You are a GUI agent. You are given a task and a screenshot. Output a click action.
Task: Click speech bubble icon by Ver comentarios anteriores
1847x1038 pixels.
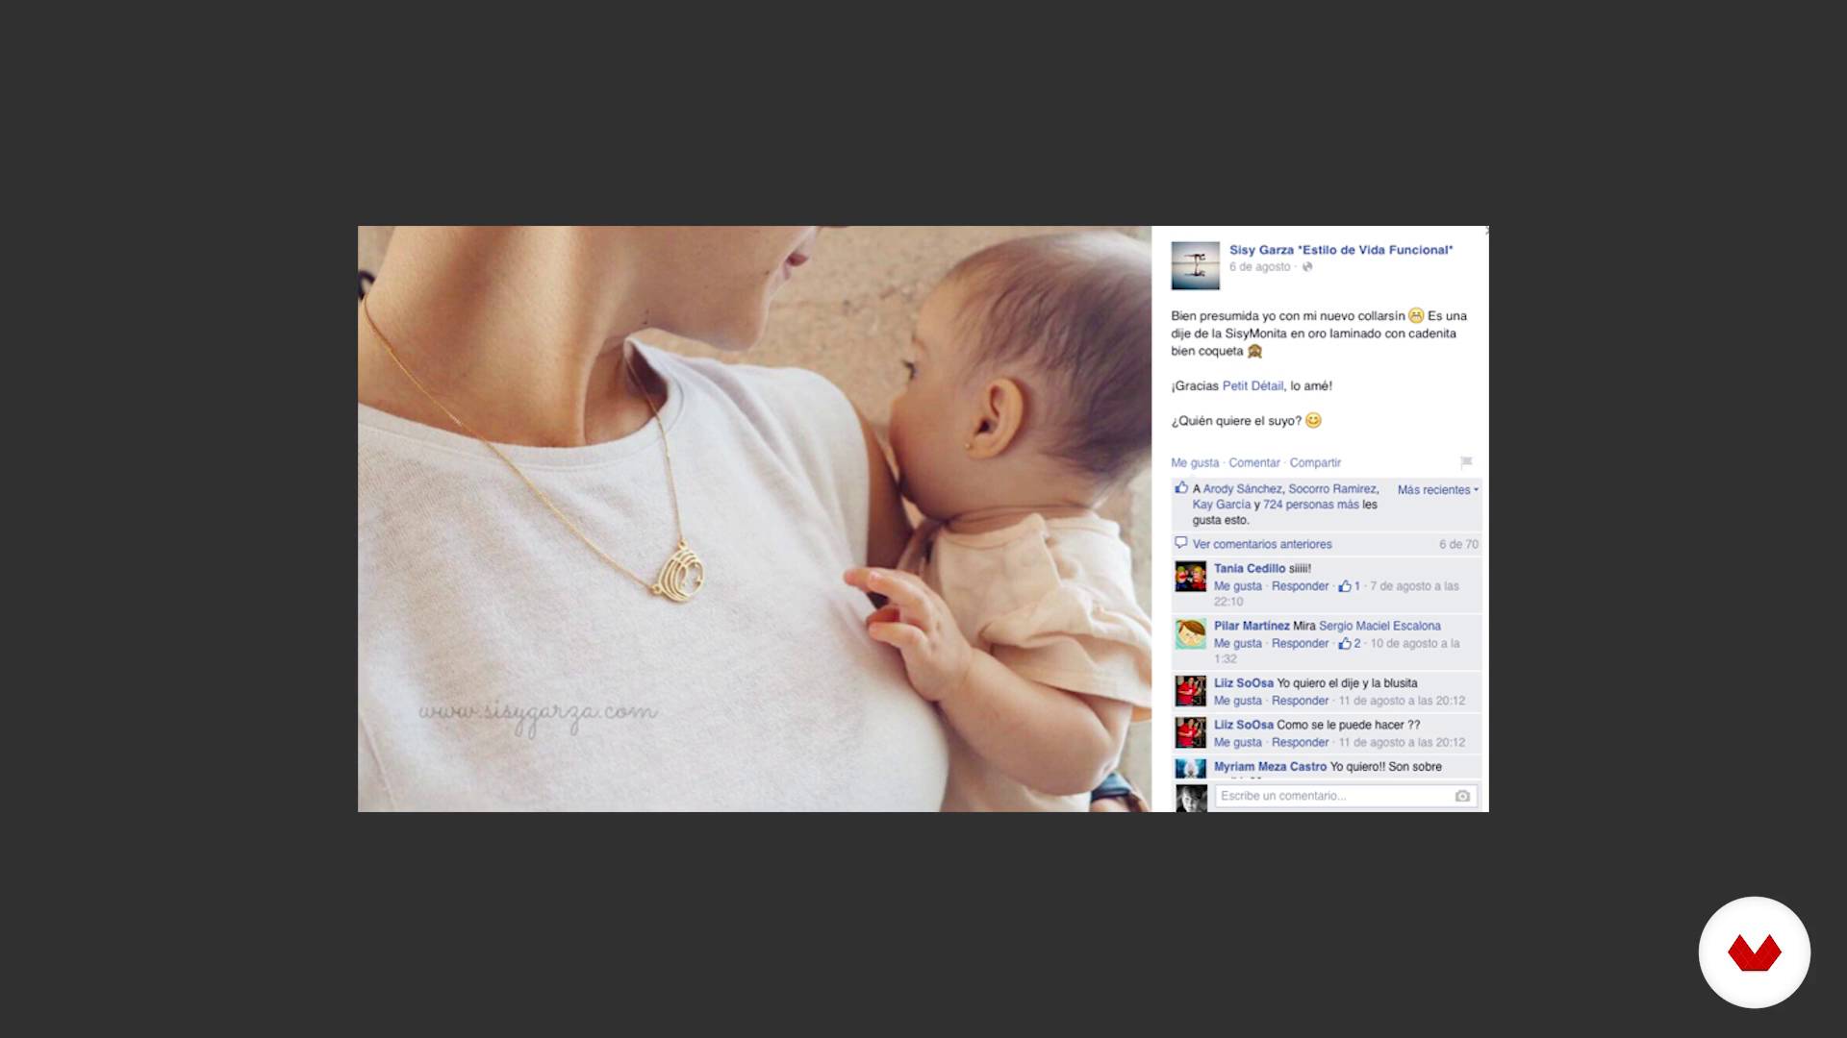1180,543
